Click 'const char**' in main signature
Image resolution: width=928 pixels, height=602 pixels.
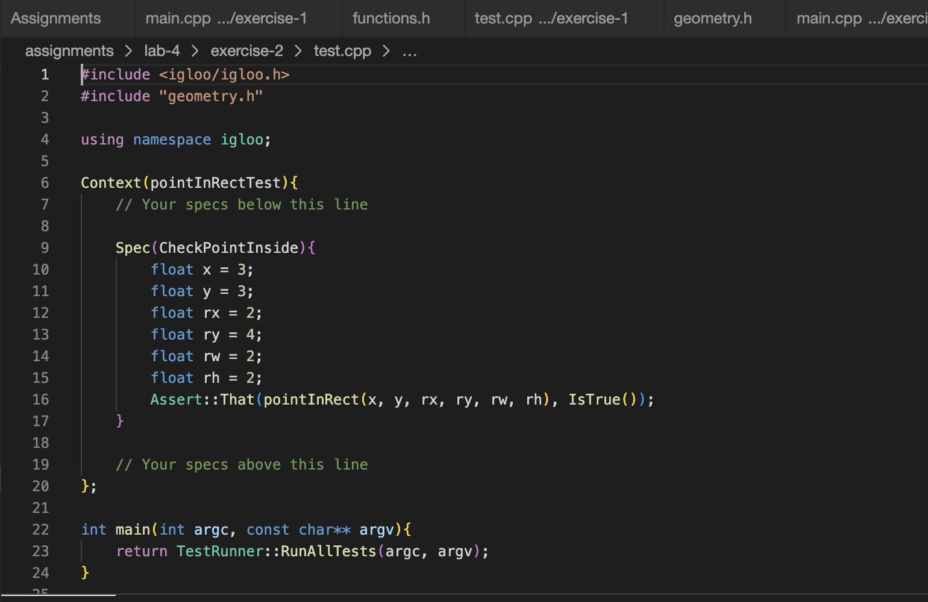(298, 530)
